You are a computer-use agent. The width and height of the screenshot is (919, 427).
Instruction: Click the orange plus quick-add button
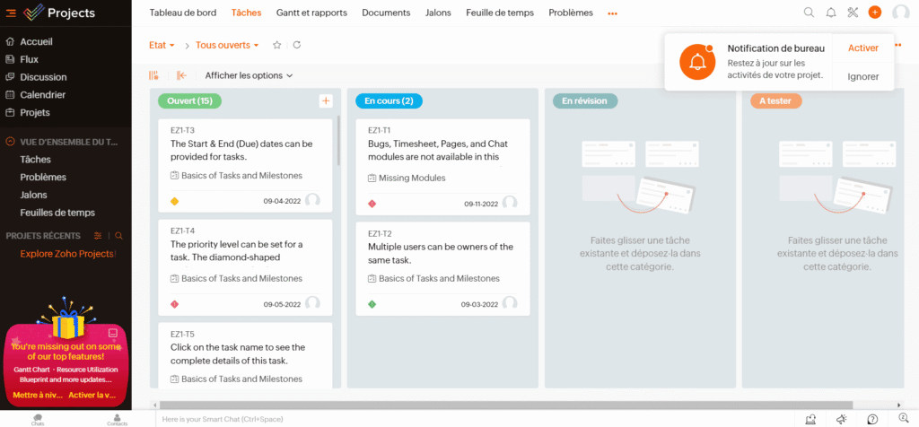click(874, 13)
